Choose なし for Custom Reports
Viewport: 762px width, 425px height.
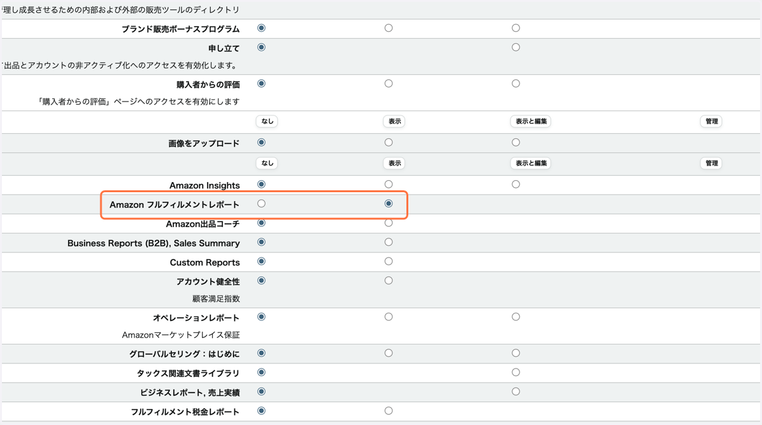pyautogui.click(x=261, y=261)
